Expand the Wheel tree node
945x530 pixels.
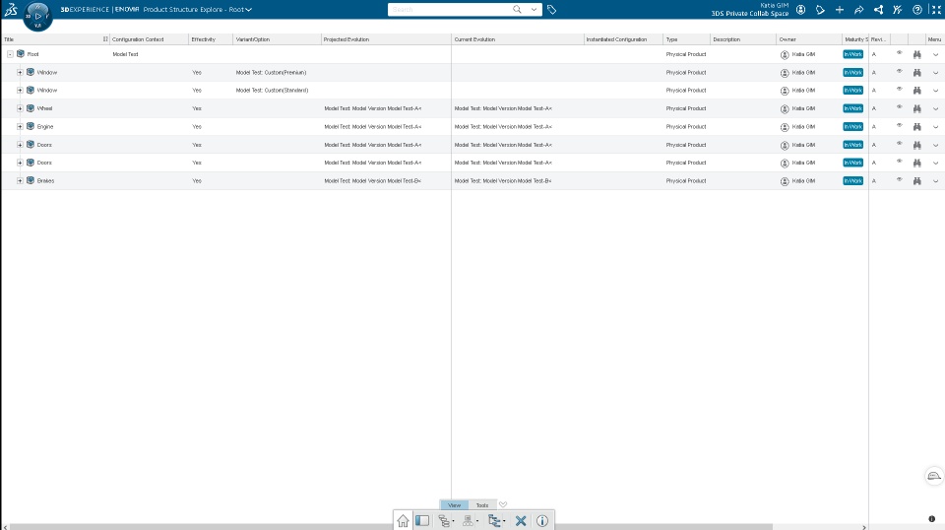[20, 108]
